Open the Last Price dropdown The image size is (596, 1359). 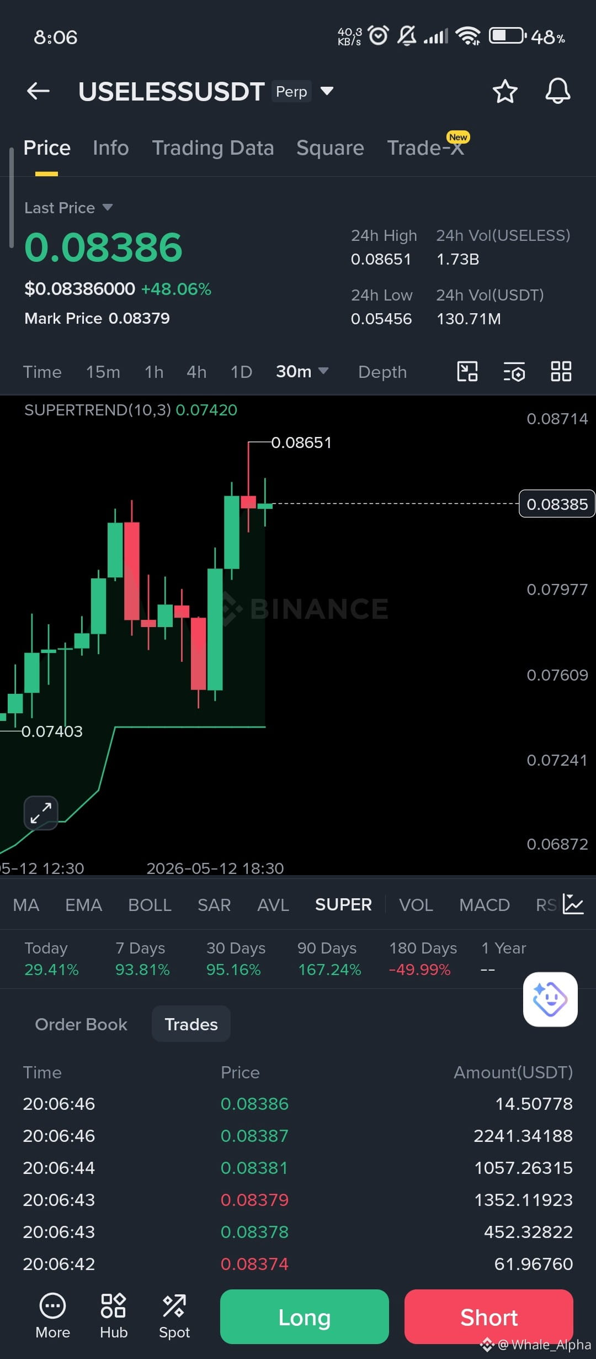point(68,208)
